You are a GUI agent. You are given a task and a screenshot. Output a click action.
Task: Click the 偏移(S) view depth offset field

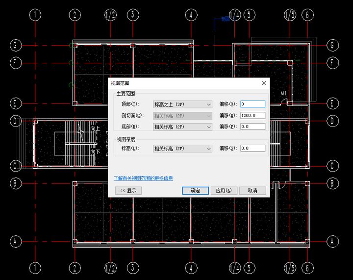pyautogui.click(x=252, y=148)
